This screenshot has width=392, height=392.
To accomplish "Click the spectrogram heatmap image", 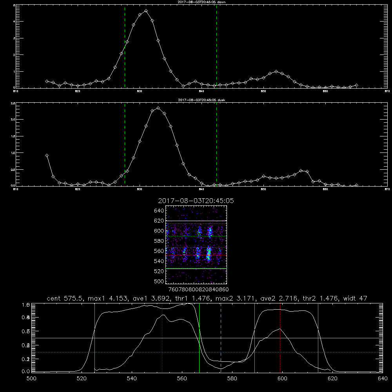I will [x=196, y=245].
